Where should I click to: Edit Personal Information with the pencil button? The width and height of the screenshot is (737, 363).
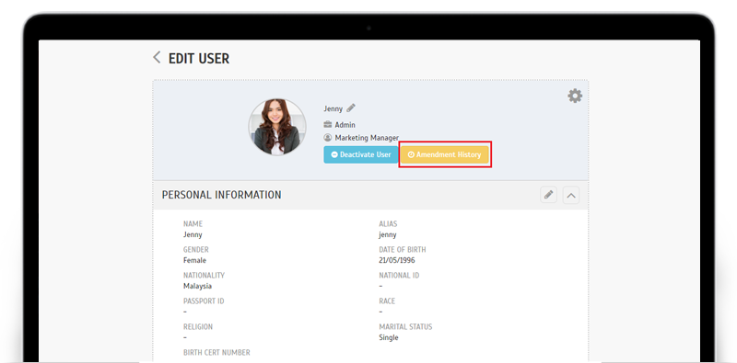[x=548, y=195]
